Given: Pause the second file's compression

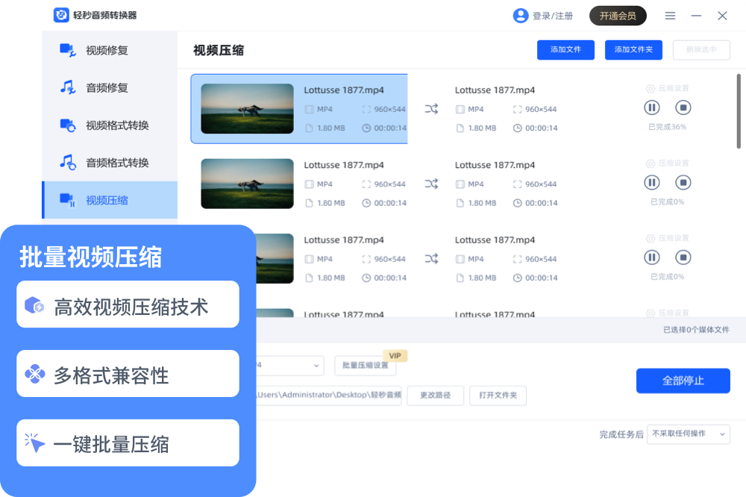Looking at the screenshot, I should pyautogui.click(x=652, y=182).
